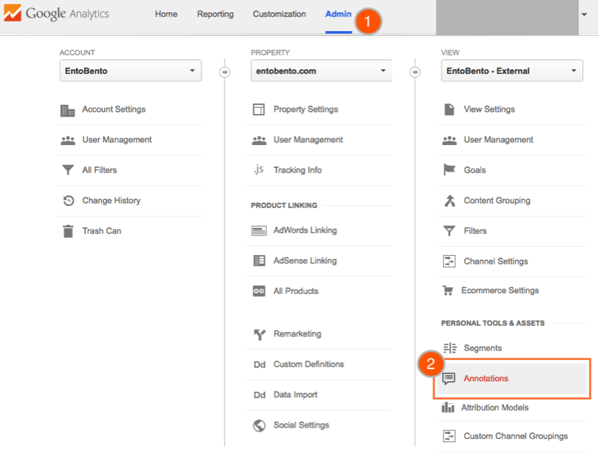Open the Goals link
The height and width of the screenshot is (452, 599).
pyautogui.click(x=475, y=170)
